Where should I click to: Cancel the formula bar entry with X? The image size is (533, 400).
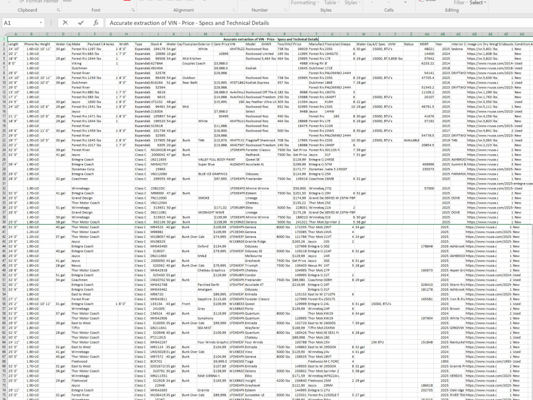pyautogui.click(x=65, y=23)
